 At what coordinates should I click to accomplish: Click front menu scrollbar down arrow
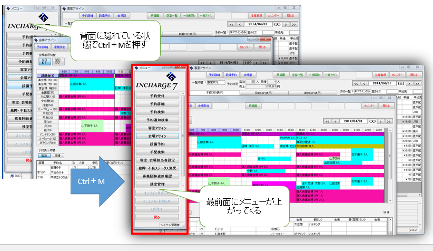(x=183, y=186)
